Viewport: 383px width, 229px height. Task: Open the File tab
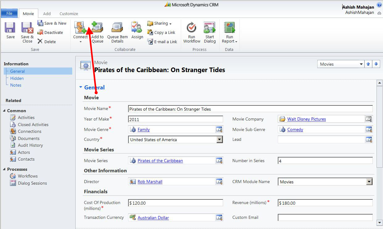tap(9, 14)
